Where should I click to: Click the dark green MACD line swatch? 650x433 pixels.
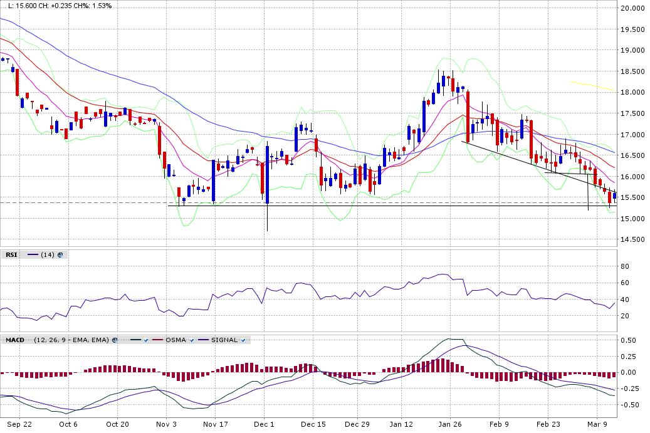pyautogui.click(x=134, y=340)
